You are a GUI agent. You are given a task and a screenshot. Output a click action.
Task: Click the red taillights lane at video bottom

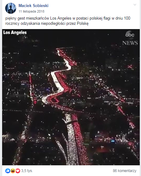[79, 140]
